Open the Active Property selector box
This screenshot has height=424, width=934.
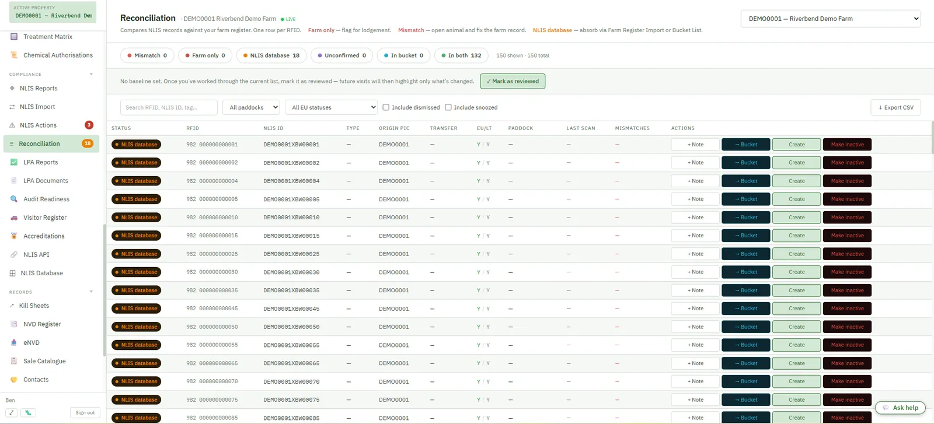coord(53,12)
